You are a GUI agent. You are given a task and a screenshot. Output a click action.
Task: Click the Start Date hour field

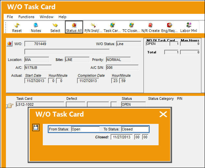[51, 81]
